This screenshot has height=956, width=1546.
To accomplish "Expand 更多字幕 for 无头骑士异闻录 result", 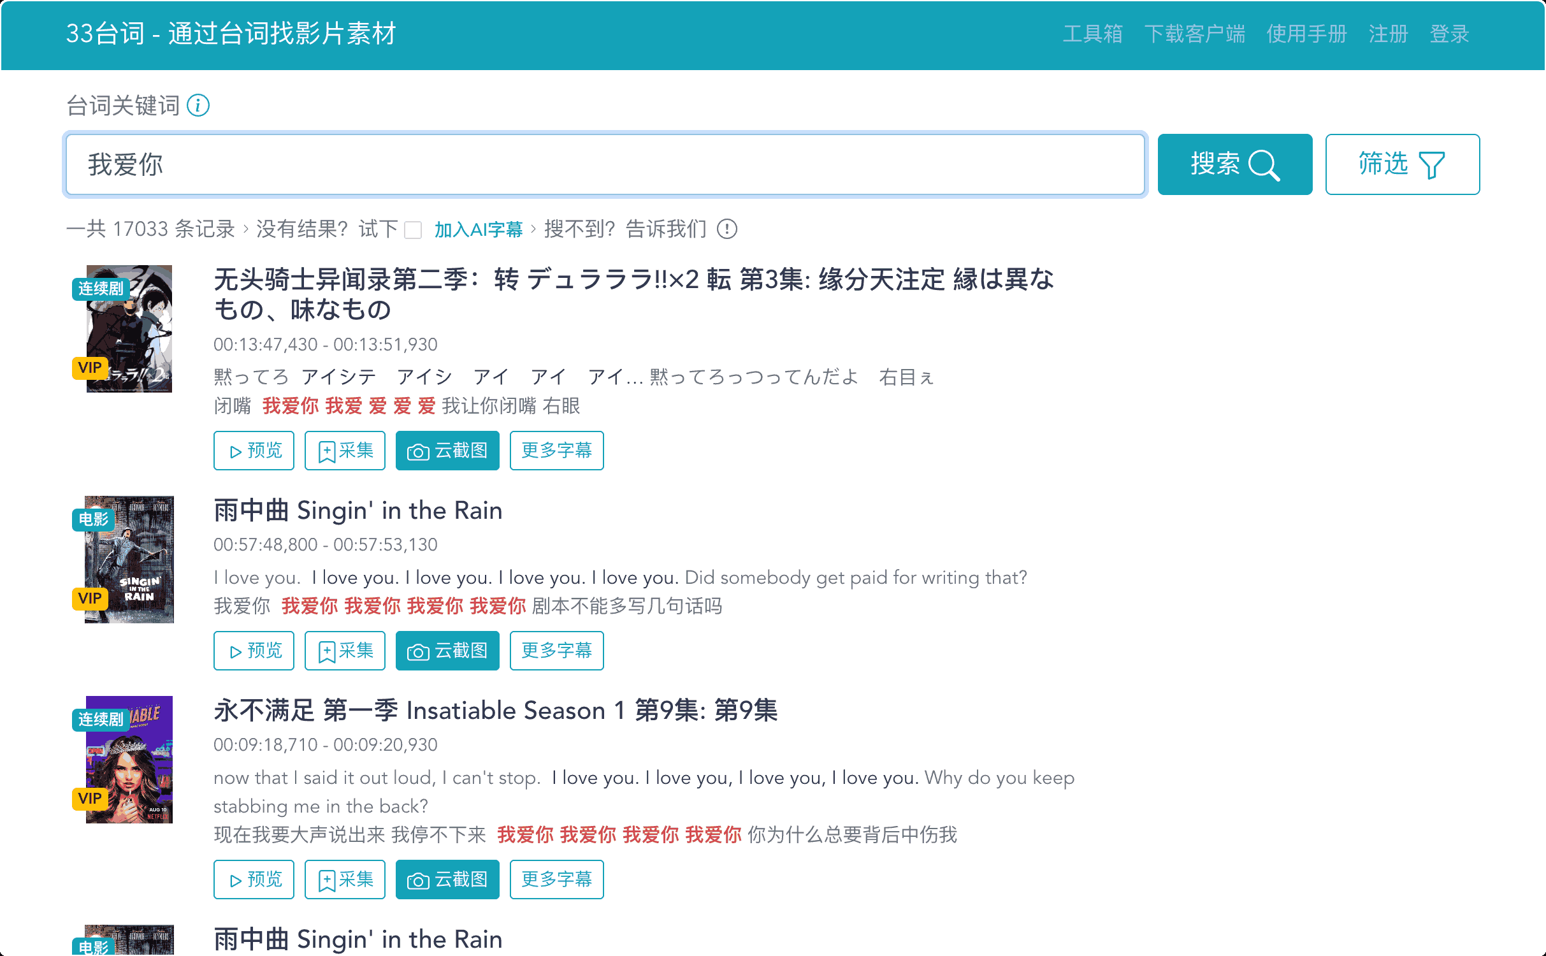I will pyautogui.click(x=556, y=451).
